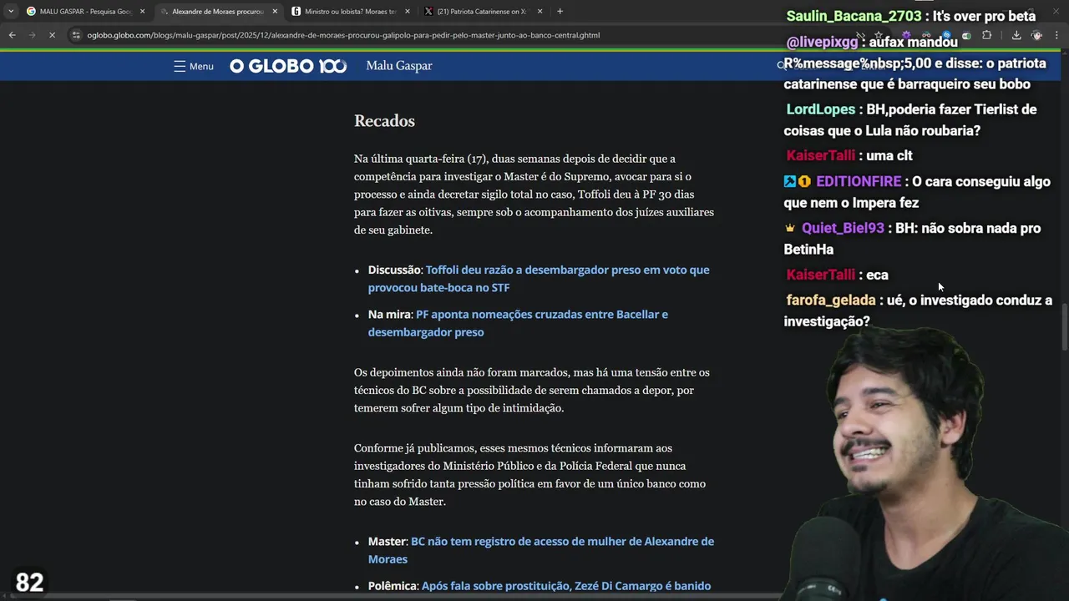1069x601 pixels.
Task: Open a new browser tab
Action: coord(560,12)
